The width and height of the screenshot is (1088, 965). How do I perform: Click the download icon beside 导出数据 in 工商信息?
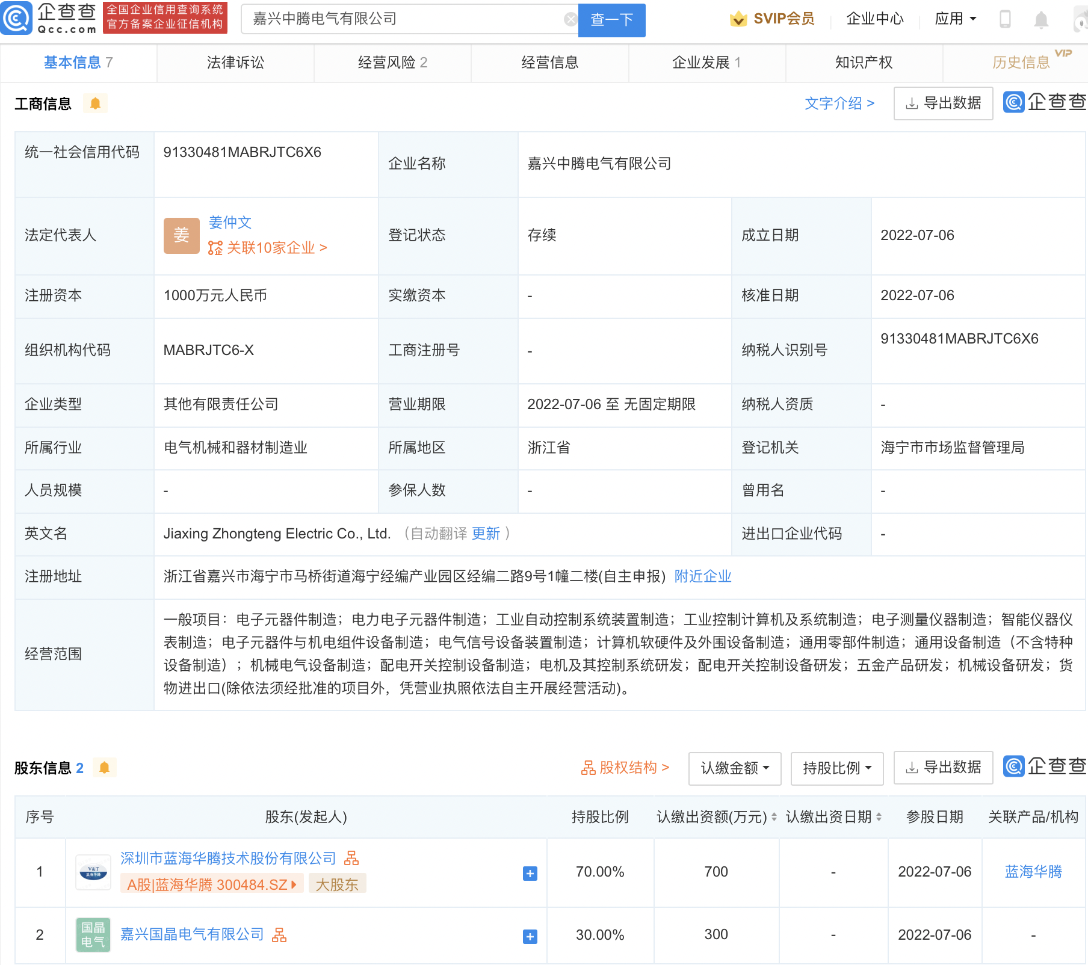tap(910, 103)
